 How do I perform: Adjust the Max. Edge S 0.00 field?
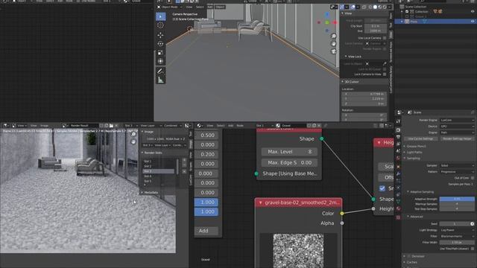289,162
